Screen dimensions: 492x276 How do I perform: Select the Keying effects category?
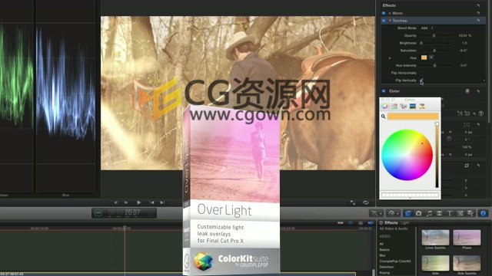[x=384, y=273]
